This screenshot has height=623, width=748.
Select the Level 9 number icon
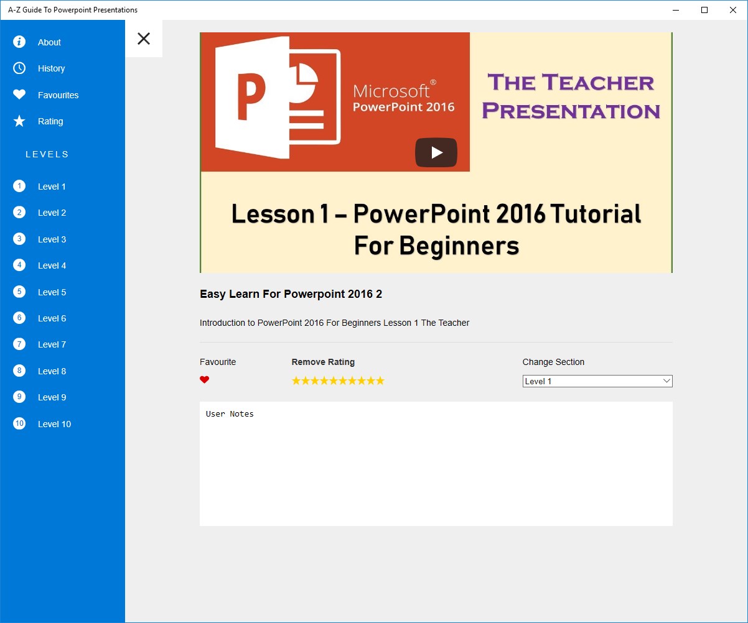19,397
